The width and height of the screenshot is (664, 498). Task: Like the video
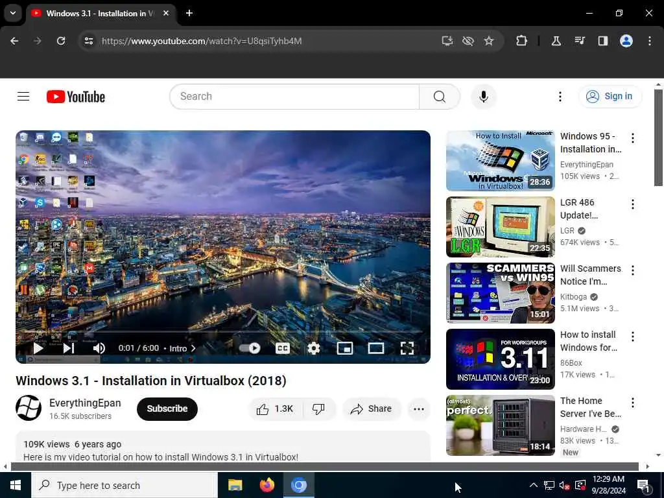(275, 409)
